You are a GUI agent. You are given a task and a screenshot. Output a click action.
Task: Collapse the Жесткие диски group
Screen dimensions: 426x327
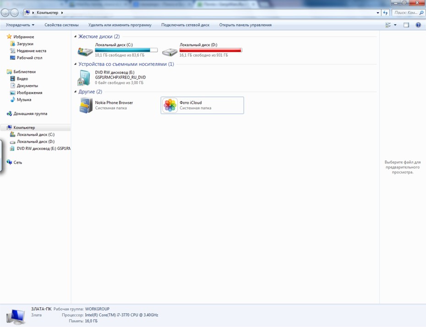coord(75,37)
